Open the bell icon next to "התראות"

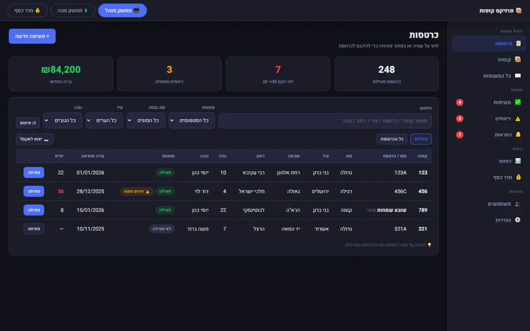(518, 135)
